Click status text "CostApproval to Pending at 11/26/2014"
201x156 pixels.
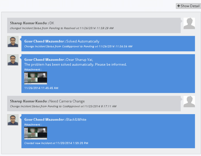pos(88,46)
